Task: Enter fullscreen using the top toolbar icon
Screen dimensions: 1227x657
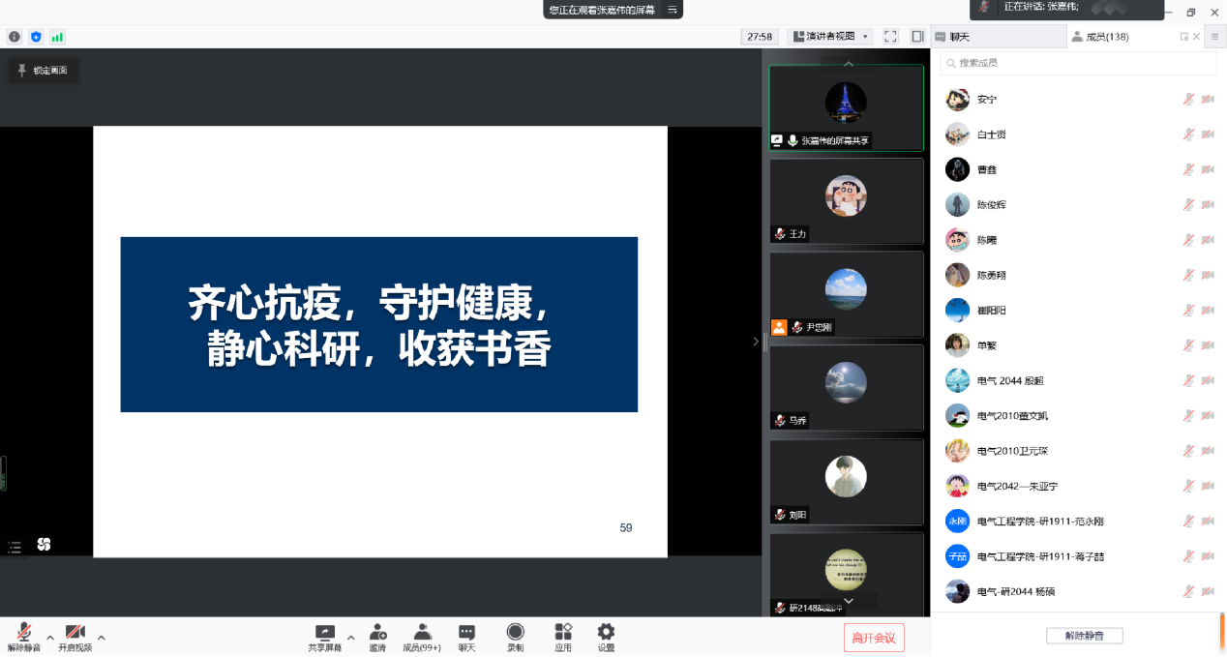Action: tap(890, 37)
